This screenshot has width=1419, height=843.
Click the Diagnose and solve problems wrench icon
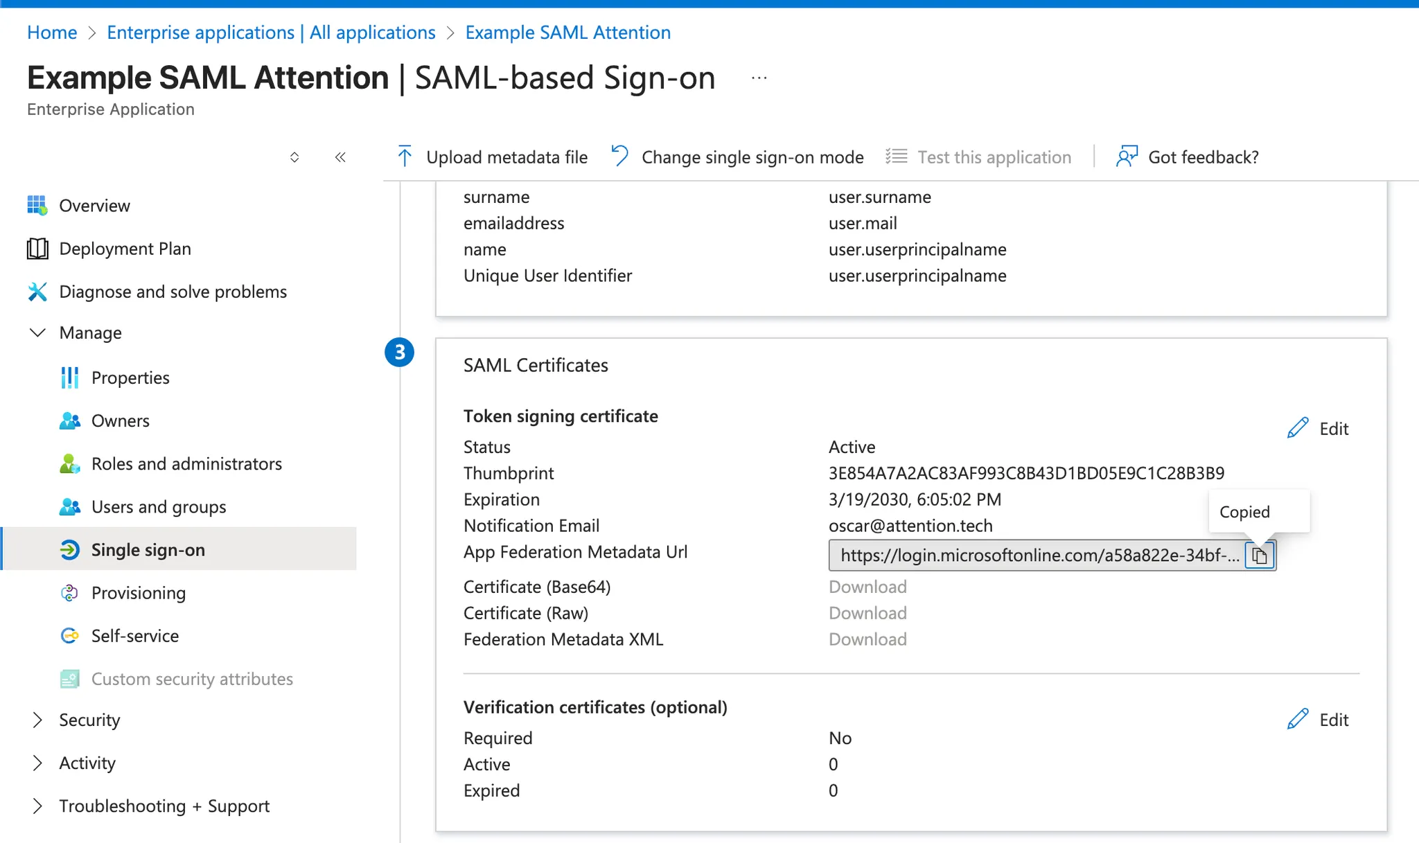tap(37, 292)
